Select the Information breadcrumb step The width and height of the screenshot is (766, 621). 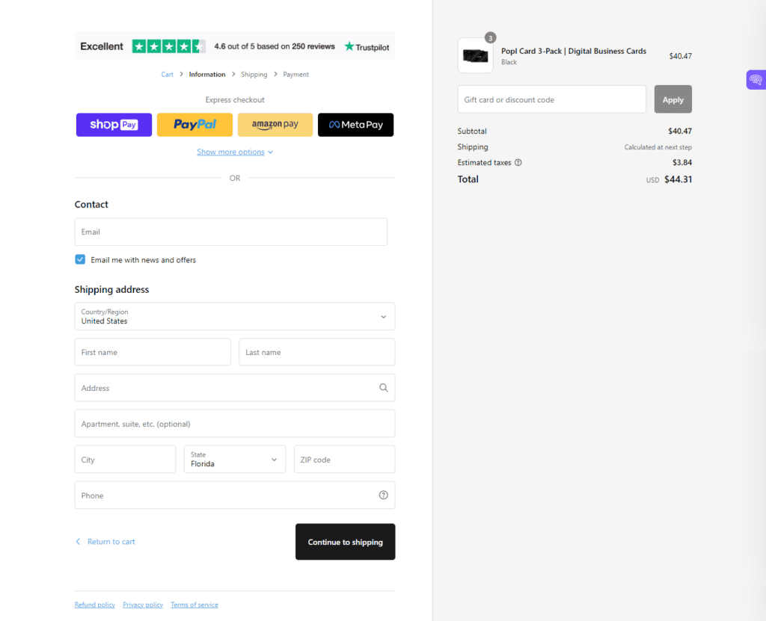pos(206,74)
